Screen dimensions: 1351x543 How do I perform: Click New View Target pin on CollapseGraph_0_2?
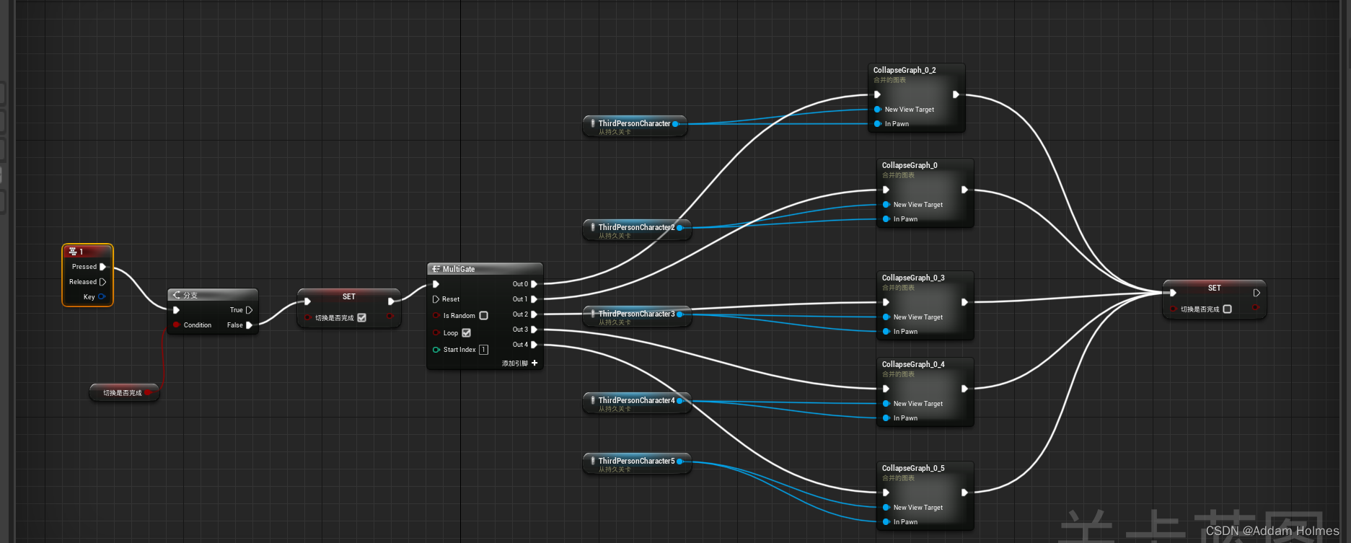(x=877, y=110)
